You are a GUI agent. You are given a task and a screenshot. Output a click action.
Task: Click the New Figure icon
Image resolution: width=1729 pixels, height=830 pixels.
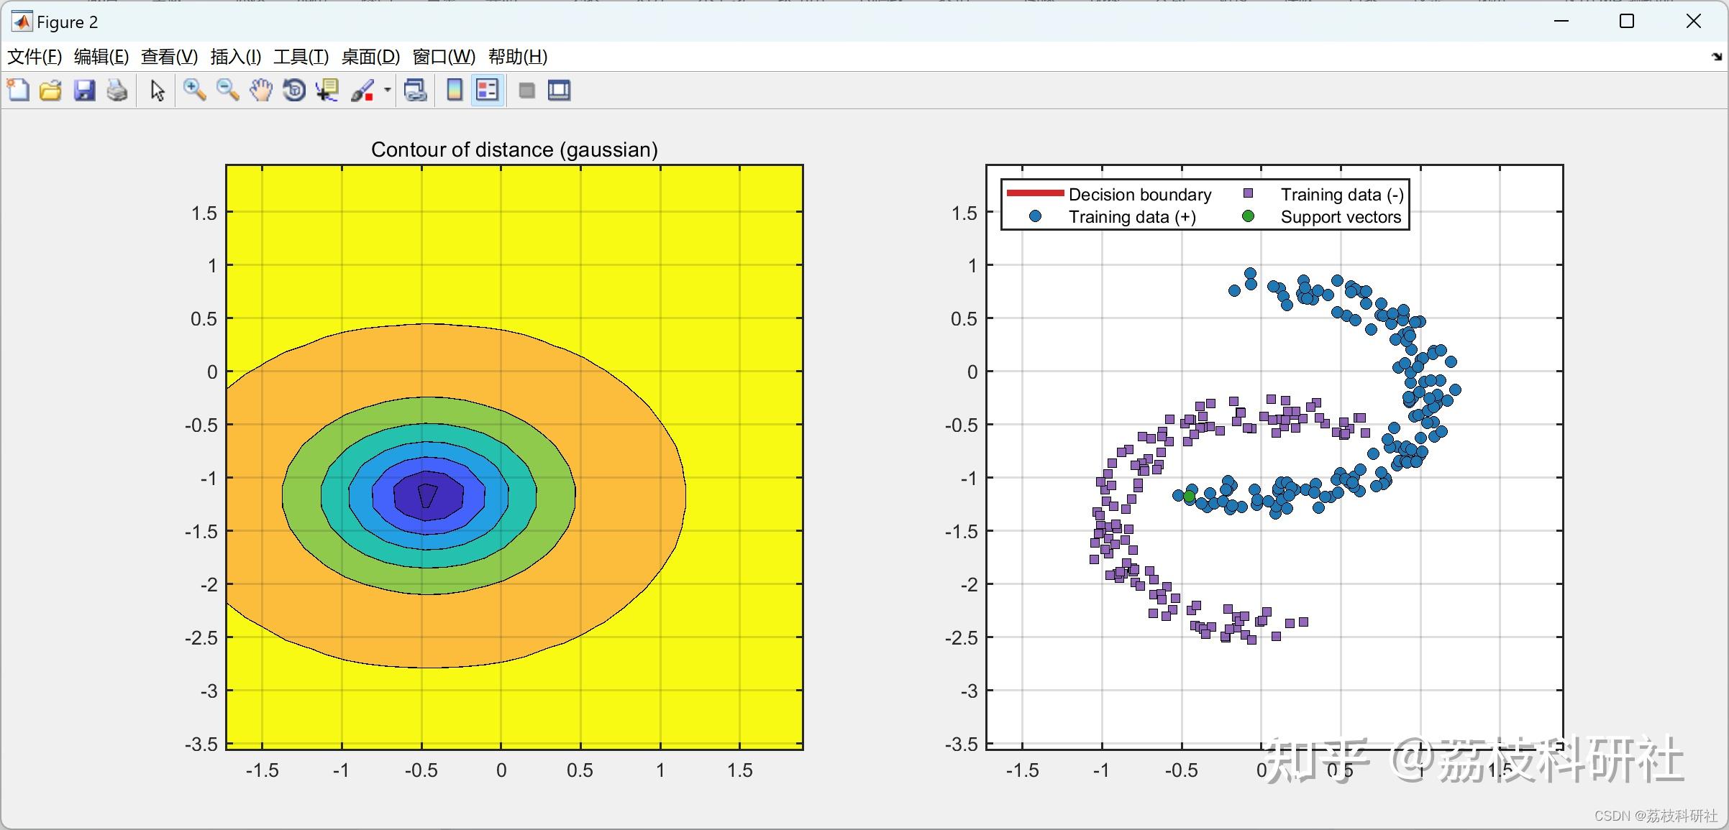click(18, 91)
